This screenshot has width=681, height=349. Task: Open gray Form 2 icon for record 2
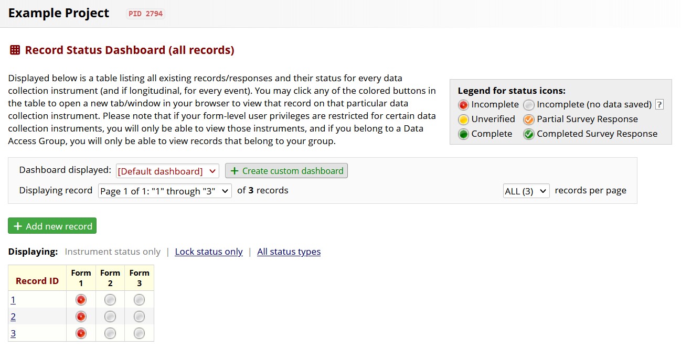(x=110, y=317)
